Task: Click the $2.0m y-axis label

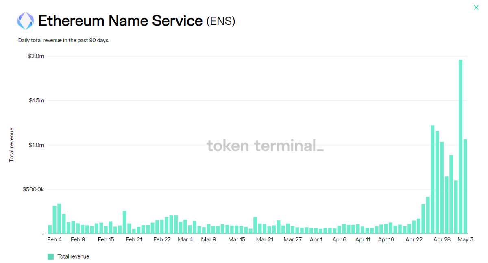Action: click(36, 56)
